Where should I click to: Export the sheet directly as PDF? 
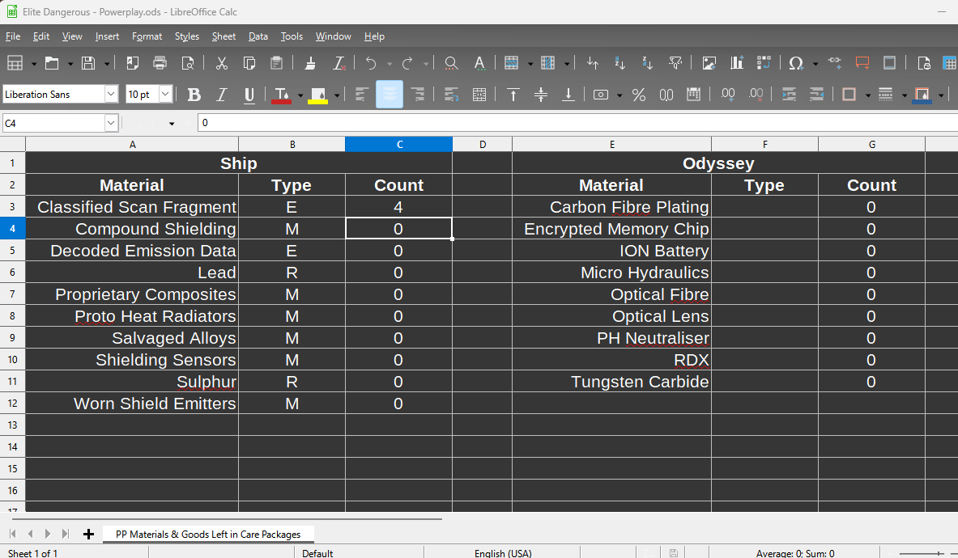(x=133, y=63)
